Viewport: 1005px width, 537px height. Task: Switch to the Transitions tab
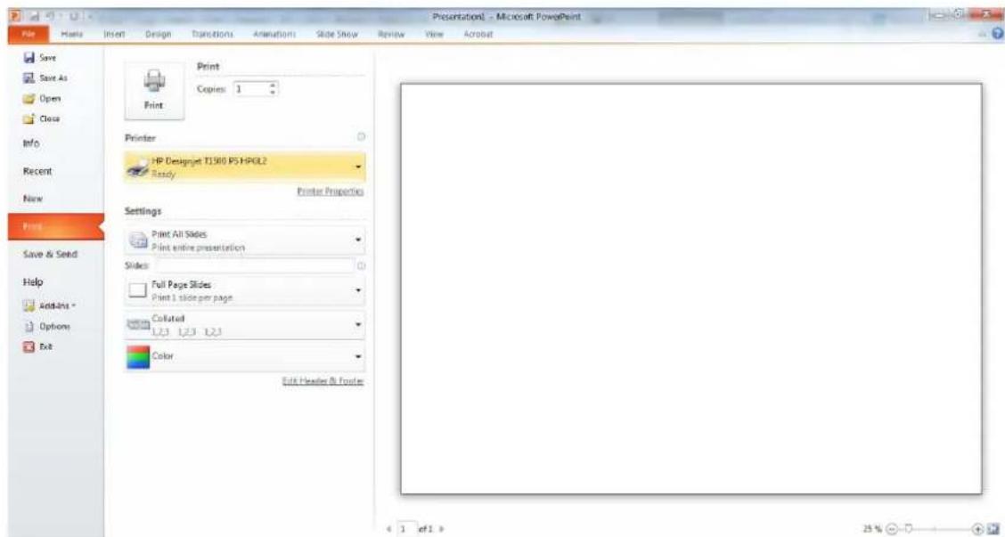(x=212, y=34)
